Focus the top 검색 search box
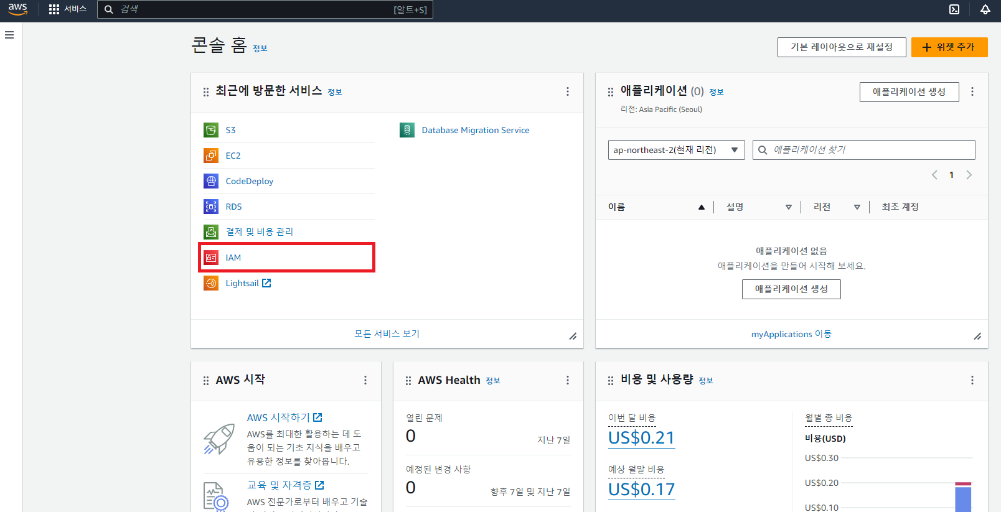Screen dimensions: 1001x512 [265, 9]
